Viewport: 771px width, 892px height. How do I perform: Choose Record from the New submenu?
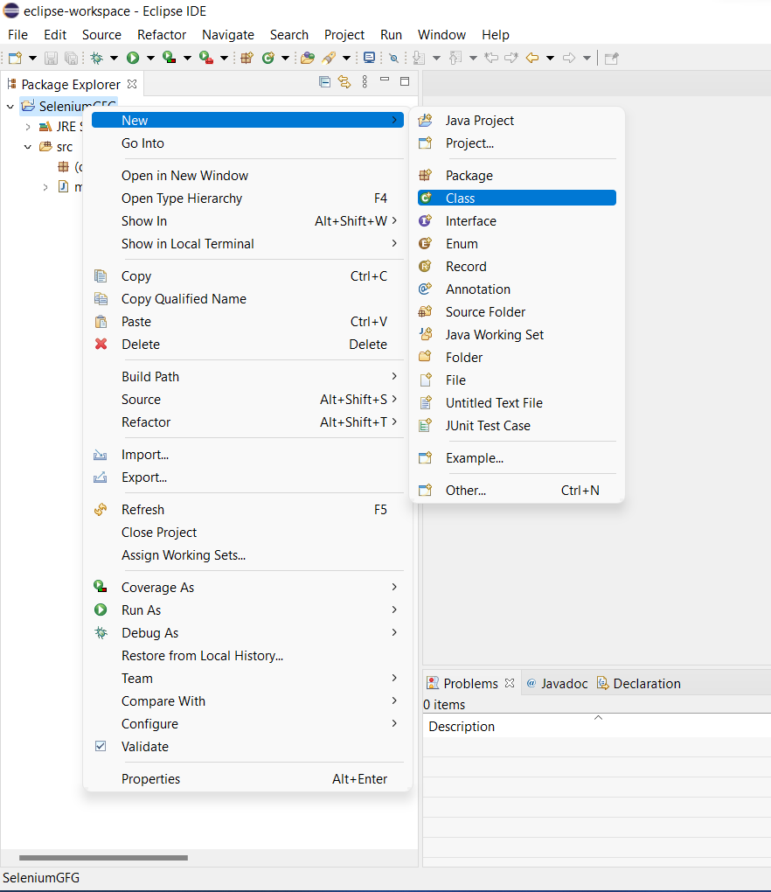[517, 266]
